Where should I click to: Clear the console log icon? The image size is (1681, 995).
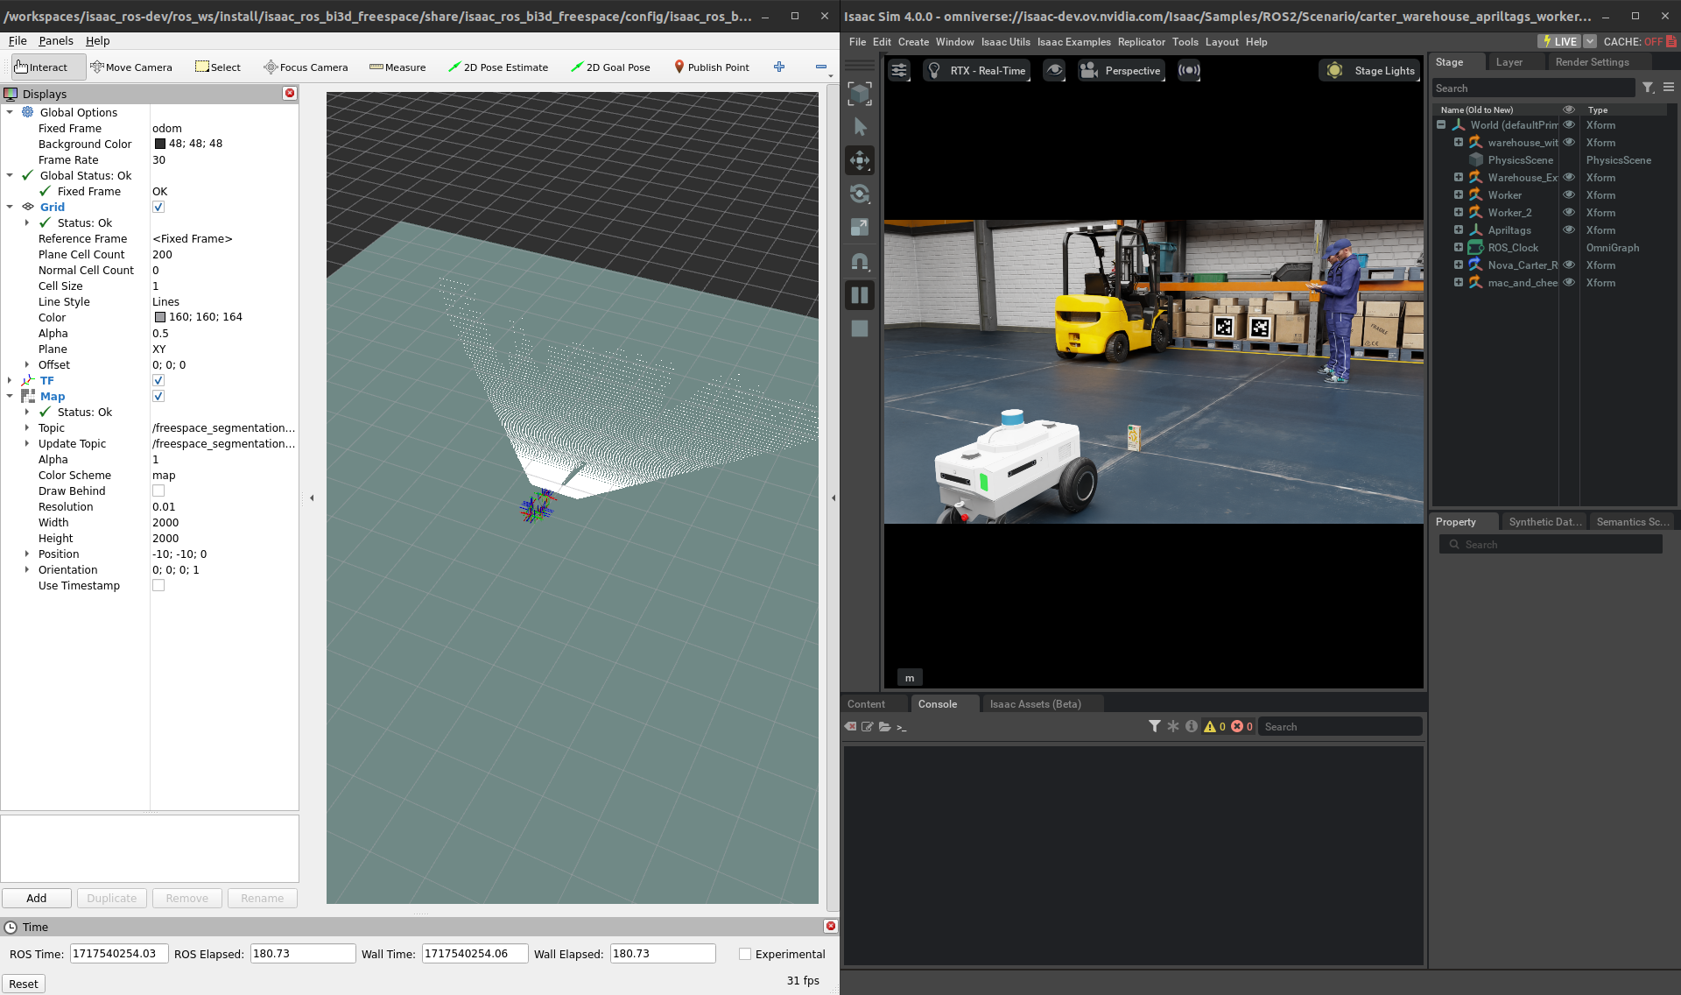click(850, 727)
